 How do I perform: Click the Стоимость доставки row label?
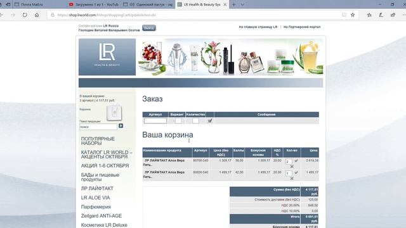tap(277, 199)
